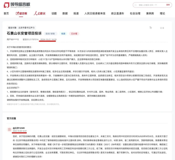Click 留言ID:21797014 text
The width and height of the screenshot is (175, 160).
coord(31,40)
